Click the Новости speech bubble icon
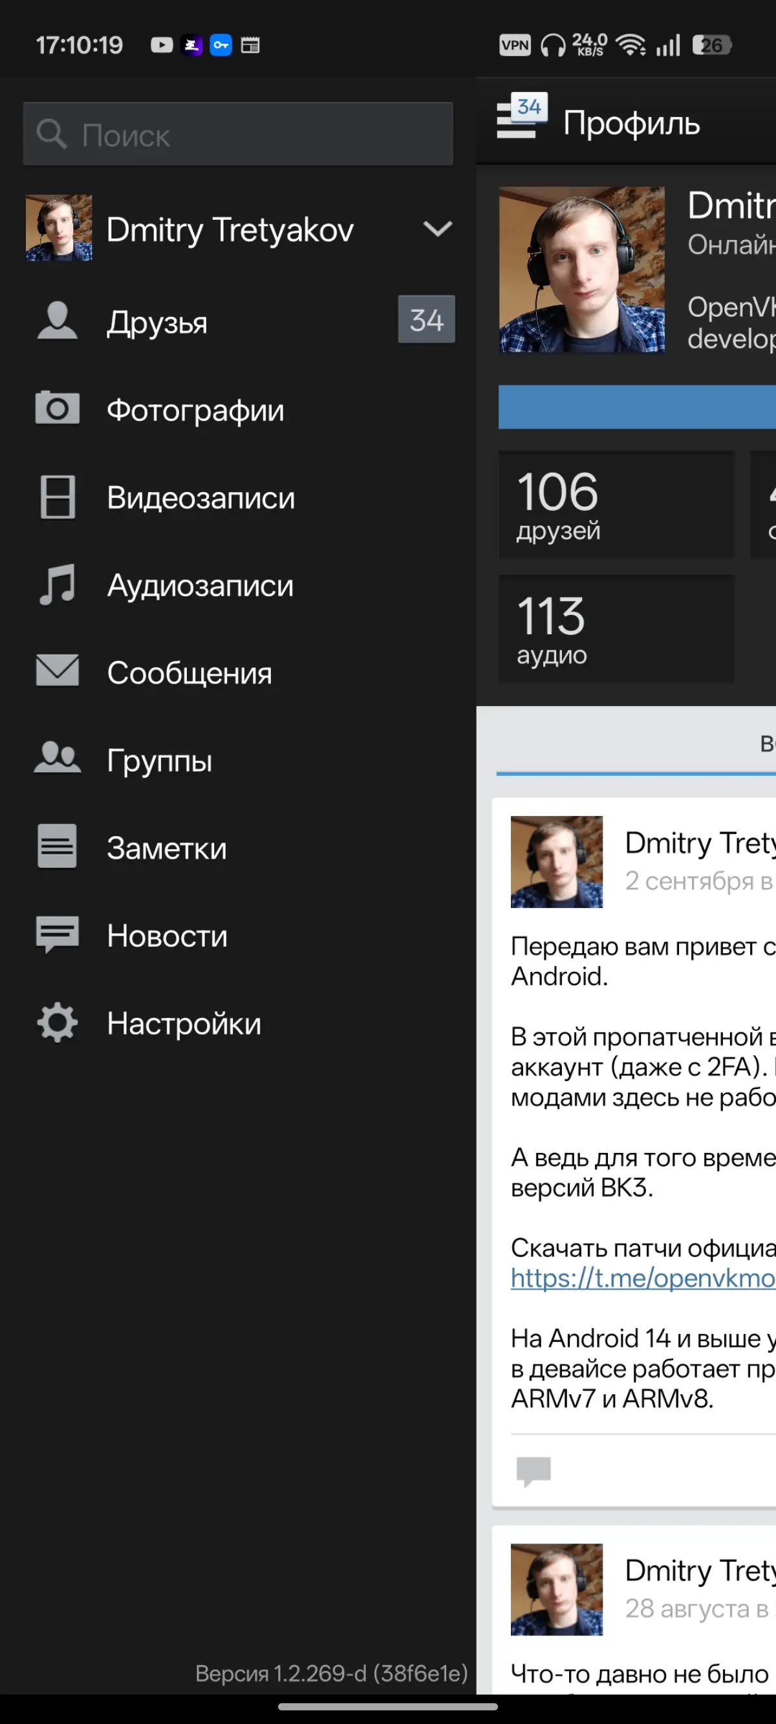Screen dimensions: 776x1724 (x=57, y=934)
